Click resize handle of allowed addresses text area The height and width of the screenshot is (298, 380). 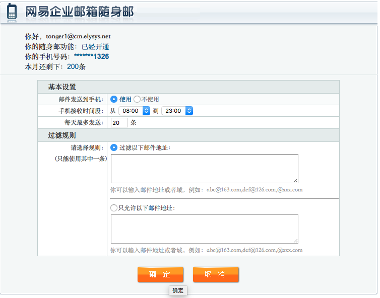tap(296, 241)
